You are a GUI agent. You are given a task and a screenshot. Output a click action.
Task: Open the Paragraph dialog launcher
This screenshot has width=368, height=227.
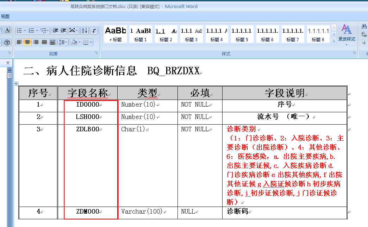(96, 53)
